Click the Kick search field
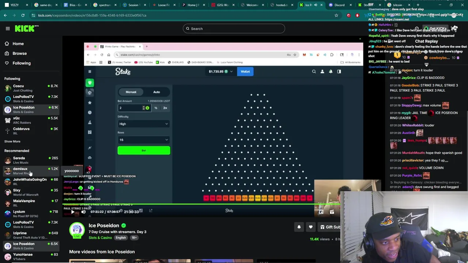The width and height of the screenshot is (468, 263). click(x=234, y=28)
